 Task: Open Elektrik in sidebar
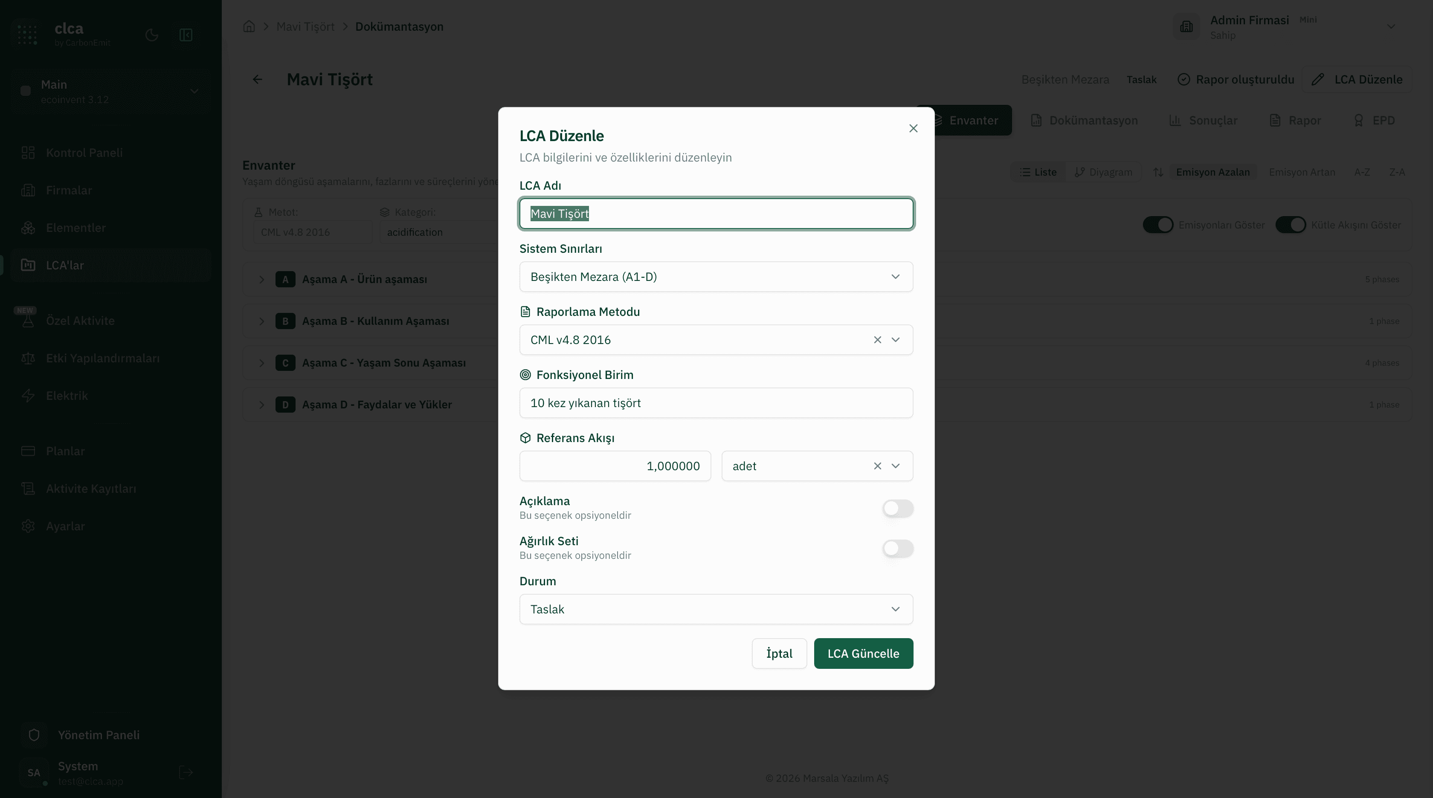111,396
